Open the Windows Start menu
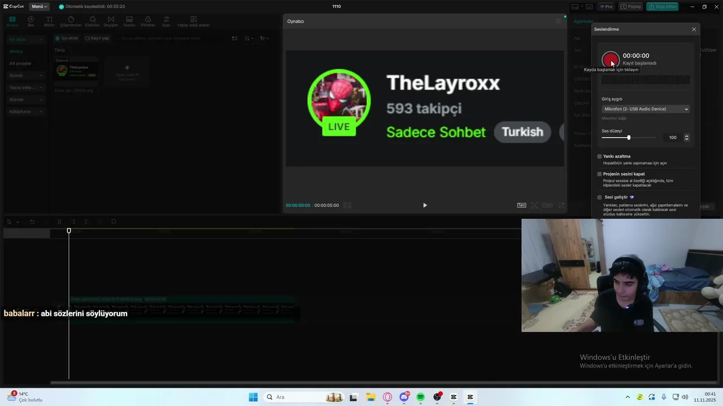 [x=253, y=397]
